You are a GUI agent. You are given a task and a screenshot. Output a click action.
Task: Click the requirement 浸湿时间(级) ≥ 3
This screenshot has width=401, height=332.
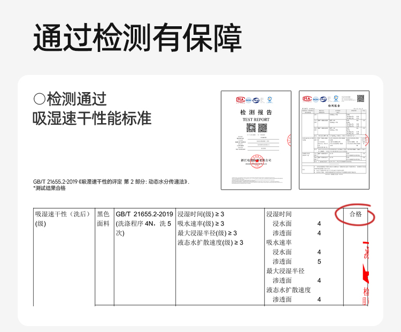200,214
